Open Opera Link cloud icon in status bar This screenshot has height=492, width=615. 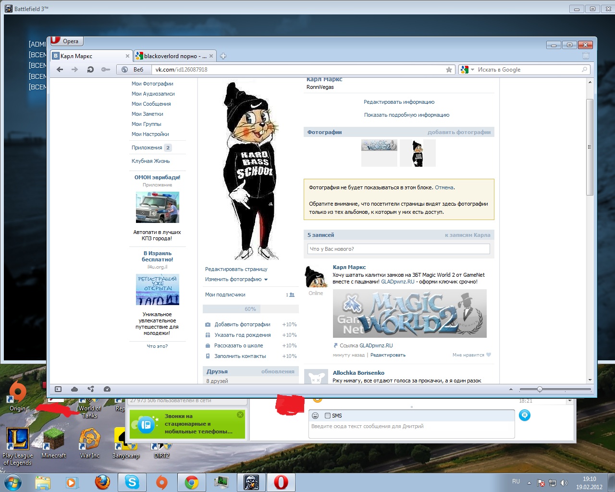tap(74, 389)
